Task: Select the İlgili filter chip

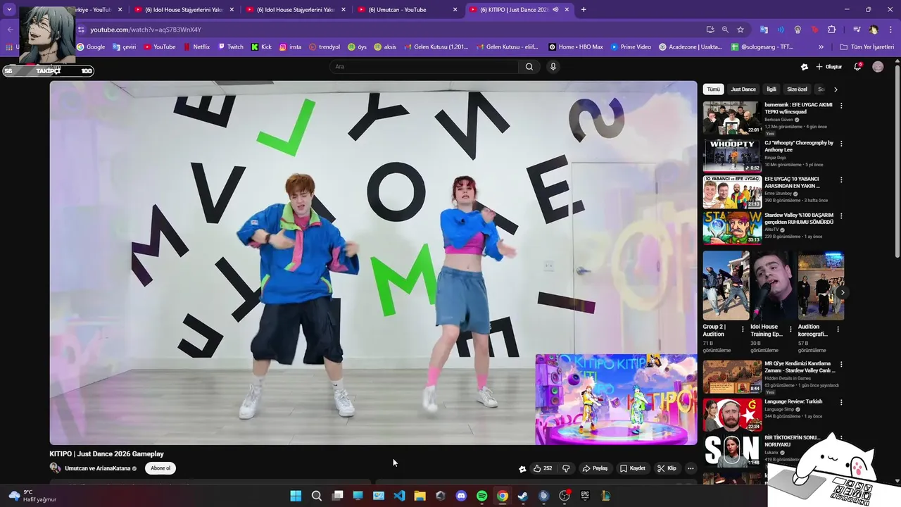Action: (x=771, y=89)
